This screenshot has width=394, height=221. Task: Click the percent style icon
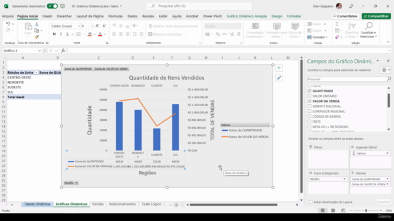218,34
